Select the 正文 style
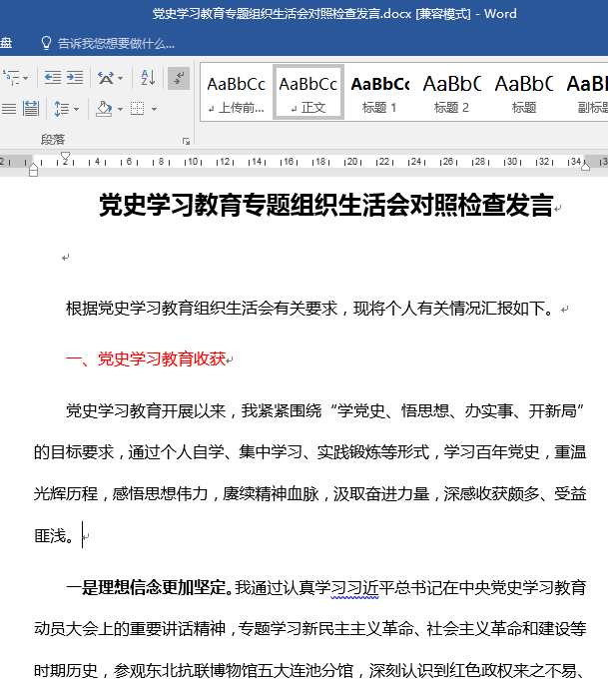 (308, 93)
